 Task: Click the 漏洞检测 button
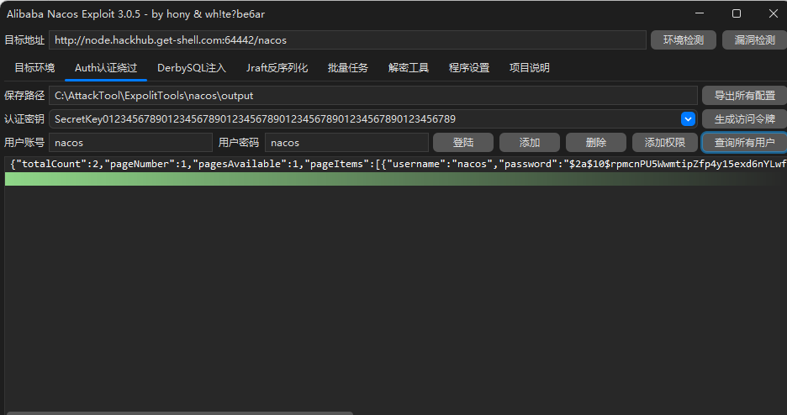pyautogui.click(x=754, y=40)
